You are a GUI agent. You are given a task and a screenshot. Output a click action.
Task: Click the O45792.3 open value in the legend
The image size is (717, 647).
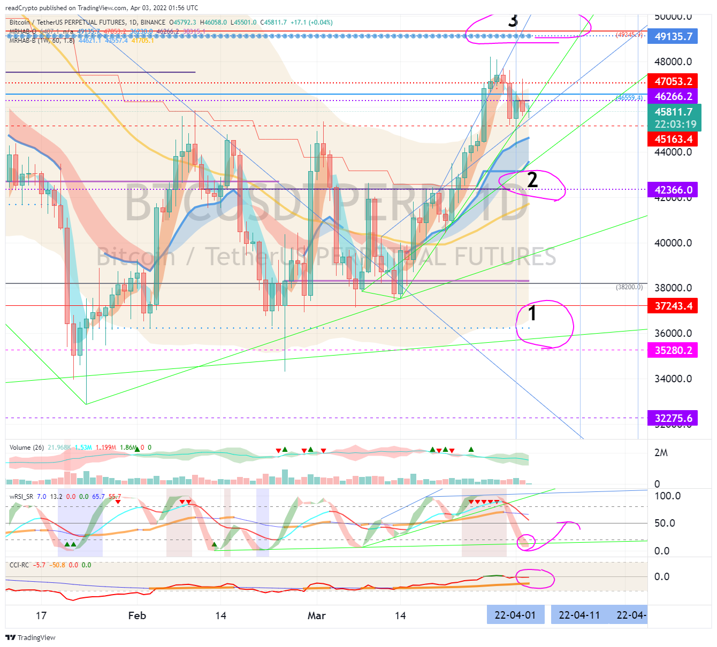[x=183, y=22]
